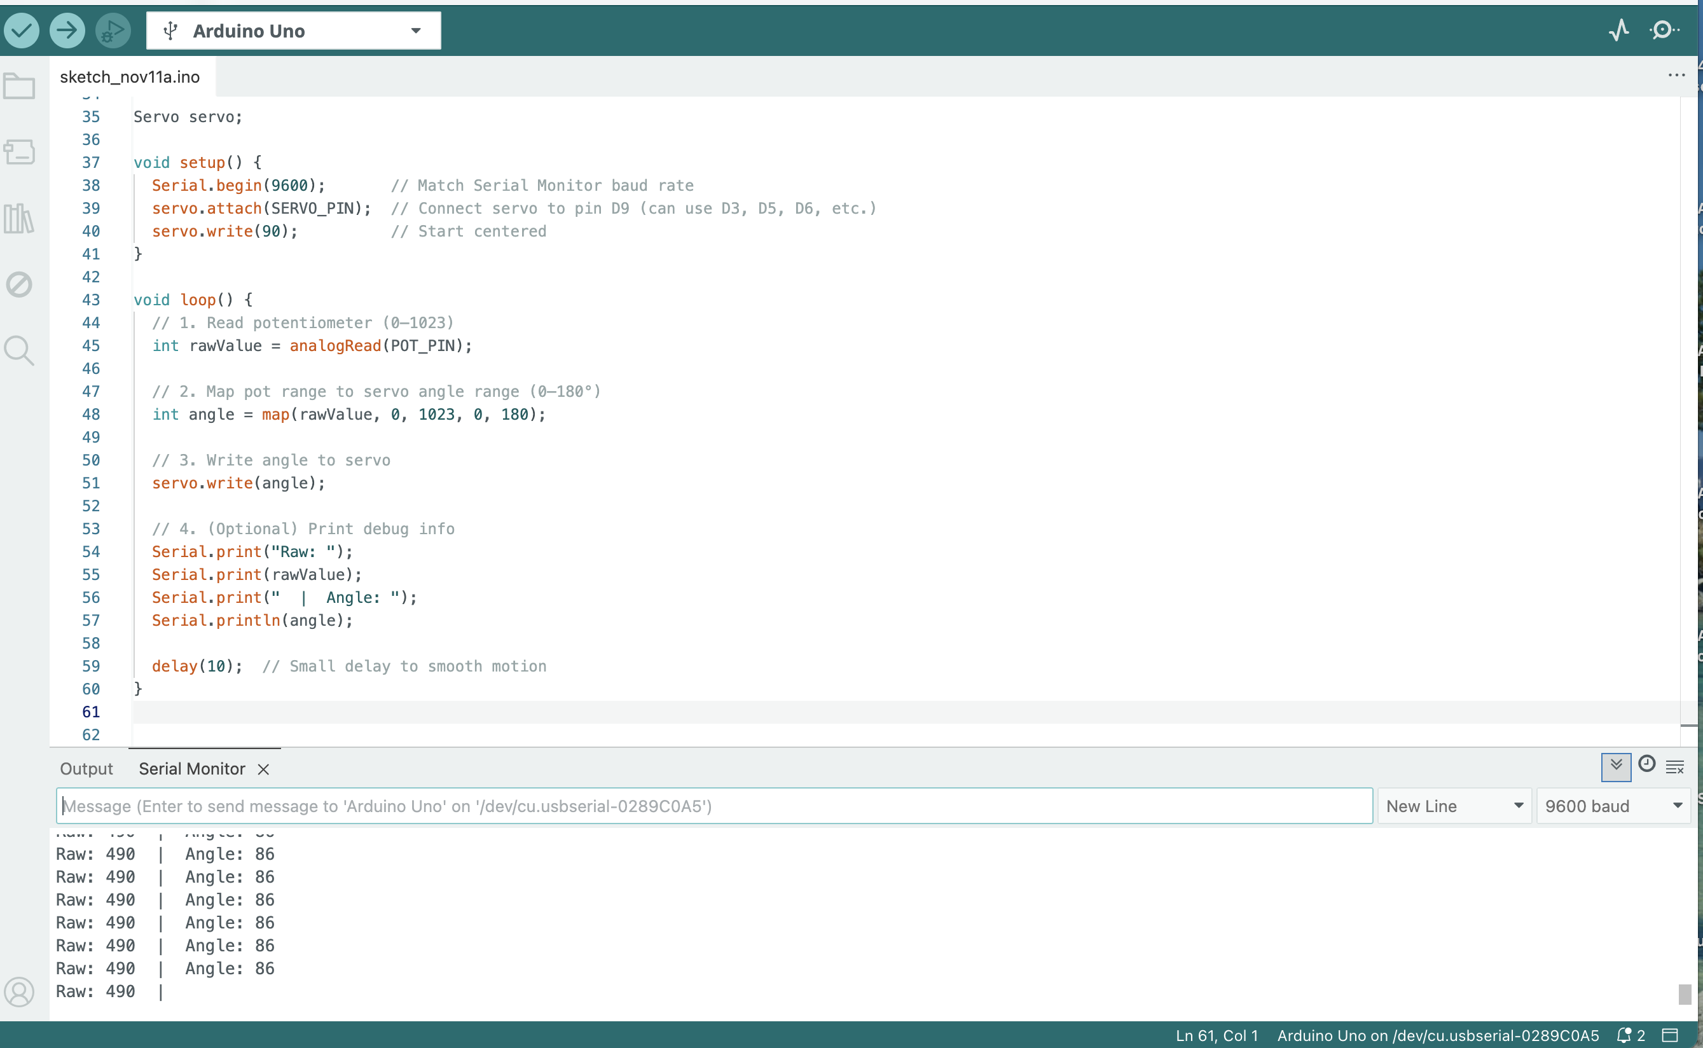
Task: Open the Boards Manager sidebar icon
Action: click(20, 152)
